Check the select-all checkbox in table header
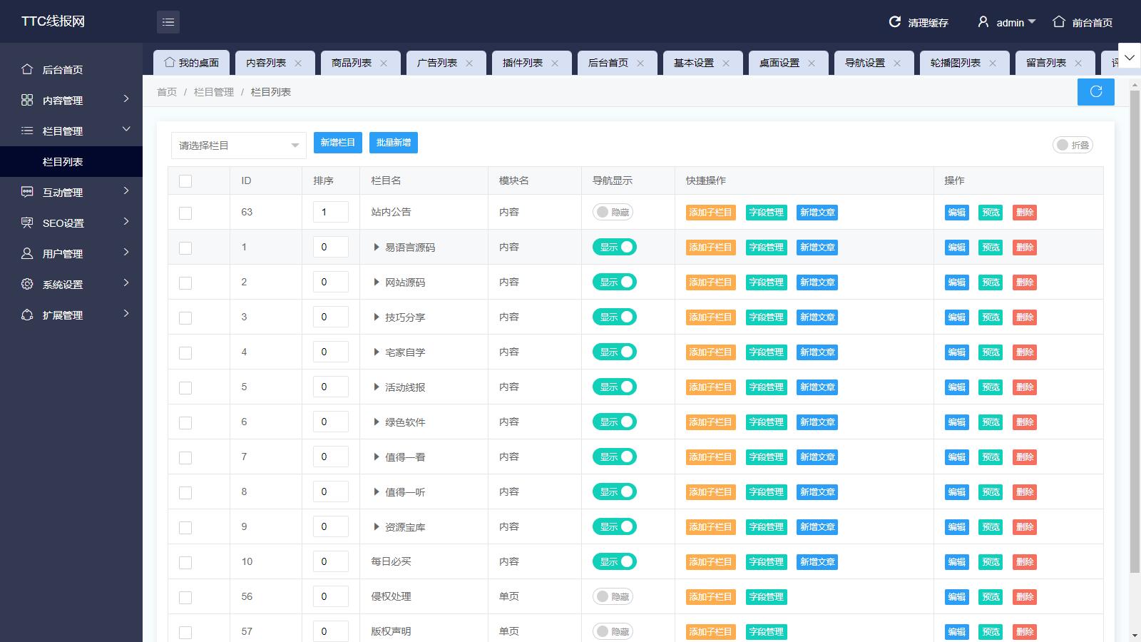The width and height of the screenshot is (1141, 642). pyautogui.click(x=185, y=181)
